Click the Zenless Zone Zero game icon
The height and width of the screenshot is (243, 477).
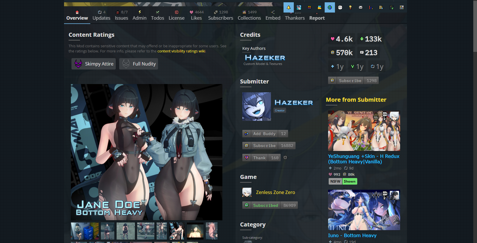247,192
